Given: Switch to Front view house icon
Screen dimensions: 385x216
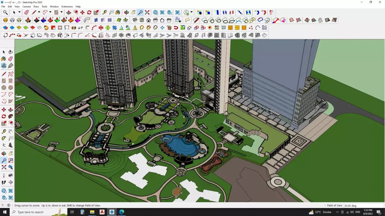Looking at the screenshot, I should [x=149, y=20].
